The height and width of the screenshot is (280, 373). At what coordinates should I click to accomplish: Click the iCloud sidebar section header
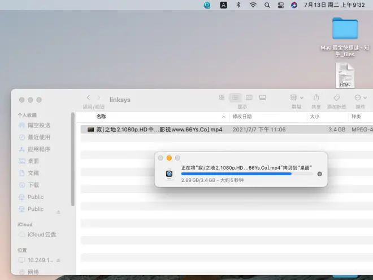pyautogui.click(x=25, y=225)
